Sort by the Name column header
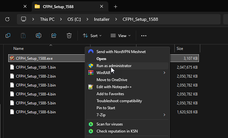Viewport: 228px width, 138px height. click(19, 49)
